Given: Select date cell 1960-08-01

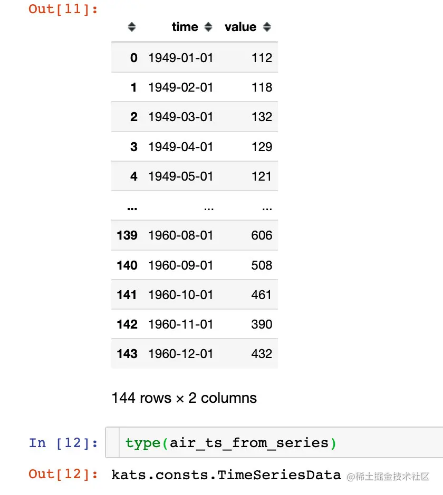Looking at the screenshot, I should click(181, 235).
